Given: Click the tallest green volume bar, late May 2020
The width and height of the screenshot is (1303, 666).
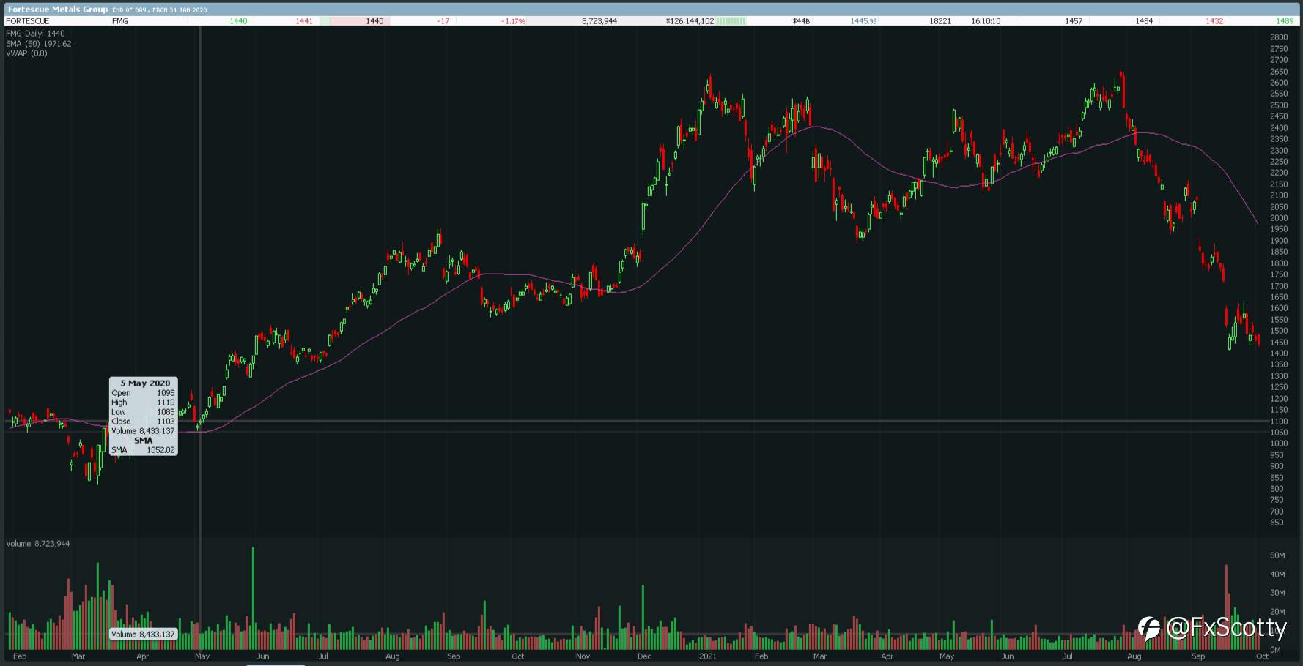Looking at the screenshot, I should pyautogui.click(x=253, y=598).
